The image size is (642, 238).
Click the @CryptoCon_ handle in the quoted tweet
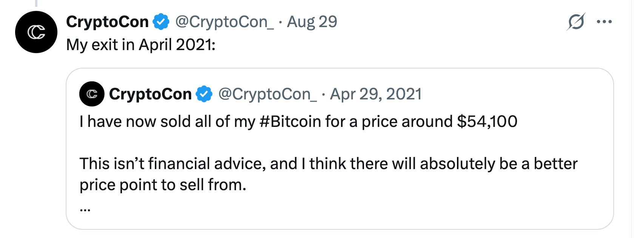coord(267,94)
